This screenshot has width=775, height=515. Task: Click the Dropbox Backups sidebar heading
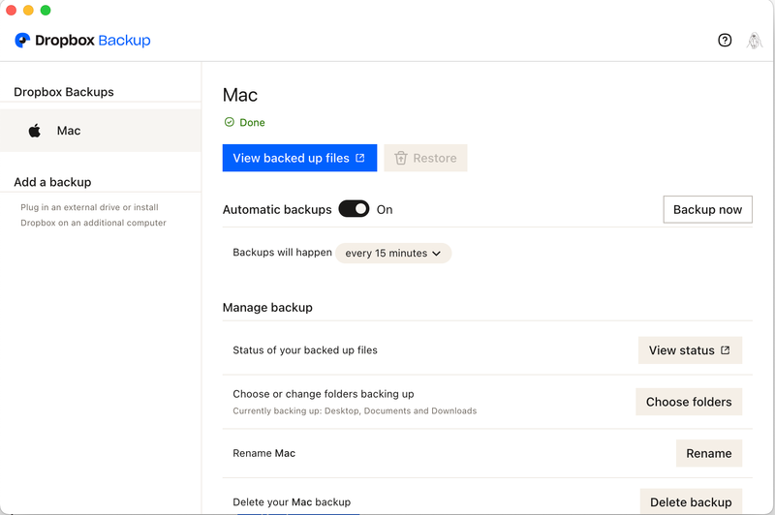(64, 92)
